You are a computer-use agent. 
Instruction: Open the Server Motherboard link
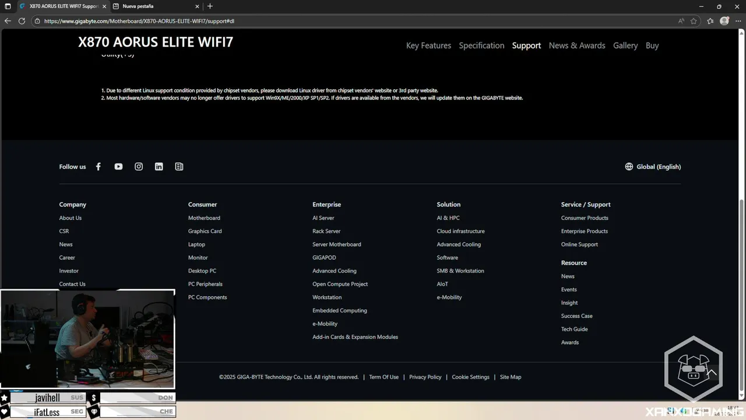click(337, 244)
